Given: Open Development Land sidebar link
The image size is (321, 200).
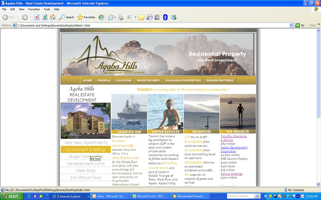Looking at the screenshot, I should 86,163.
